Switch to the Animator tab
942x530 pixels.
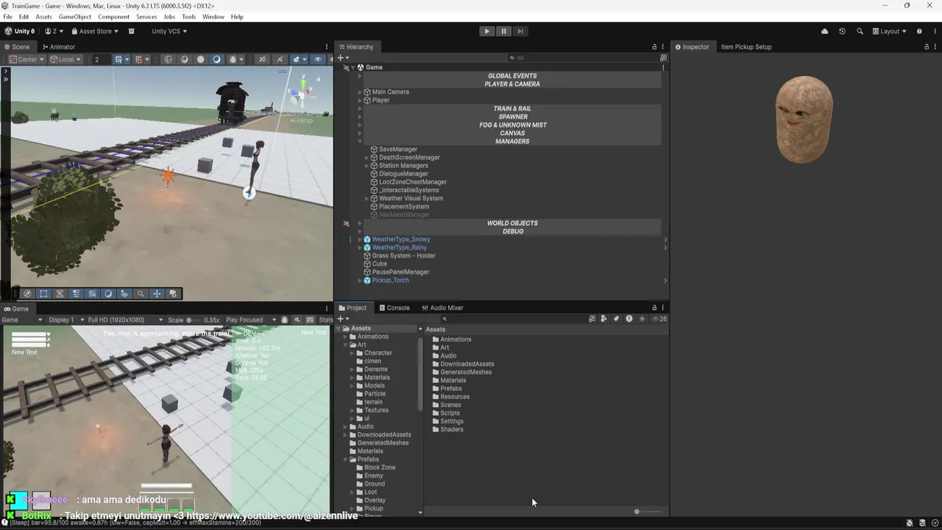coord(58,46)
